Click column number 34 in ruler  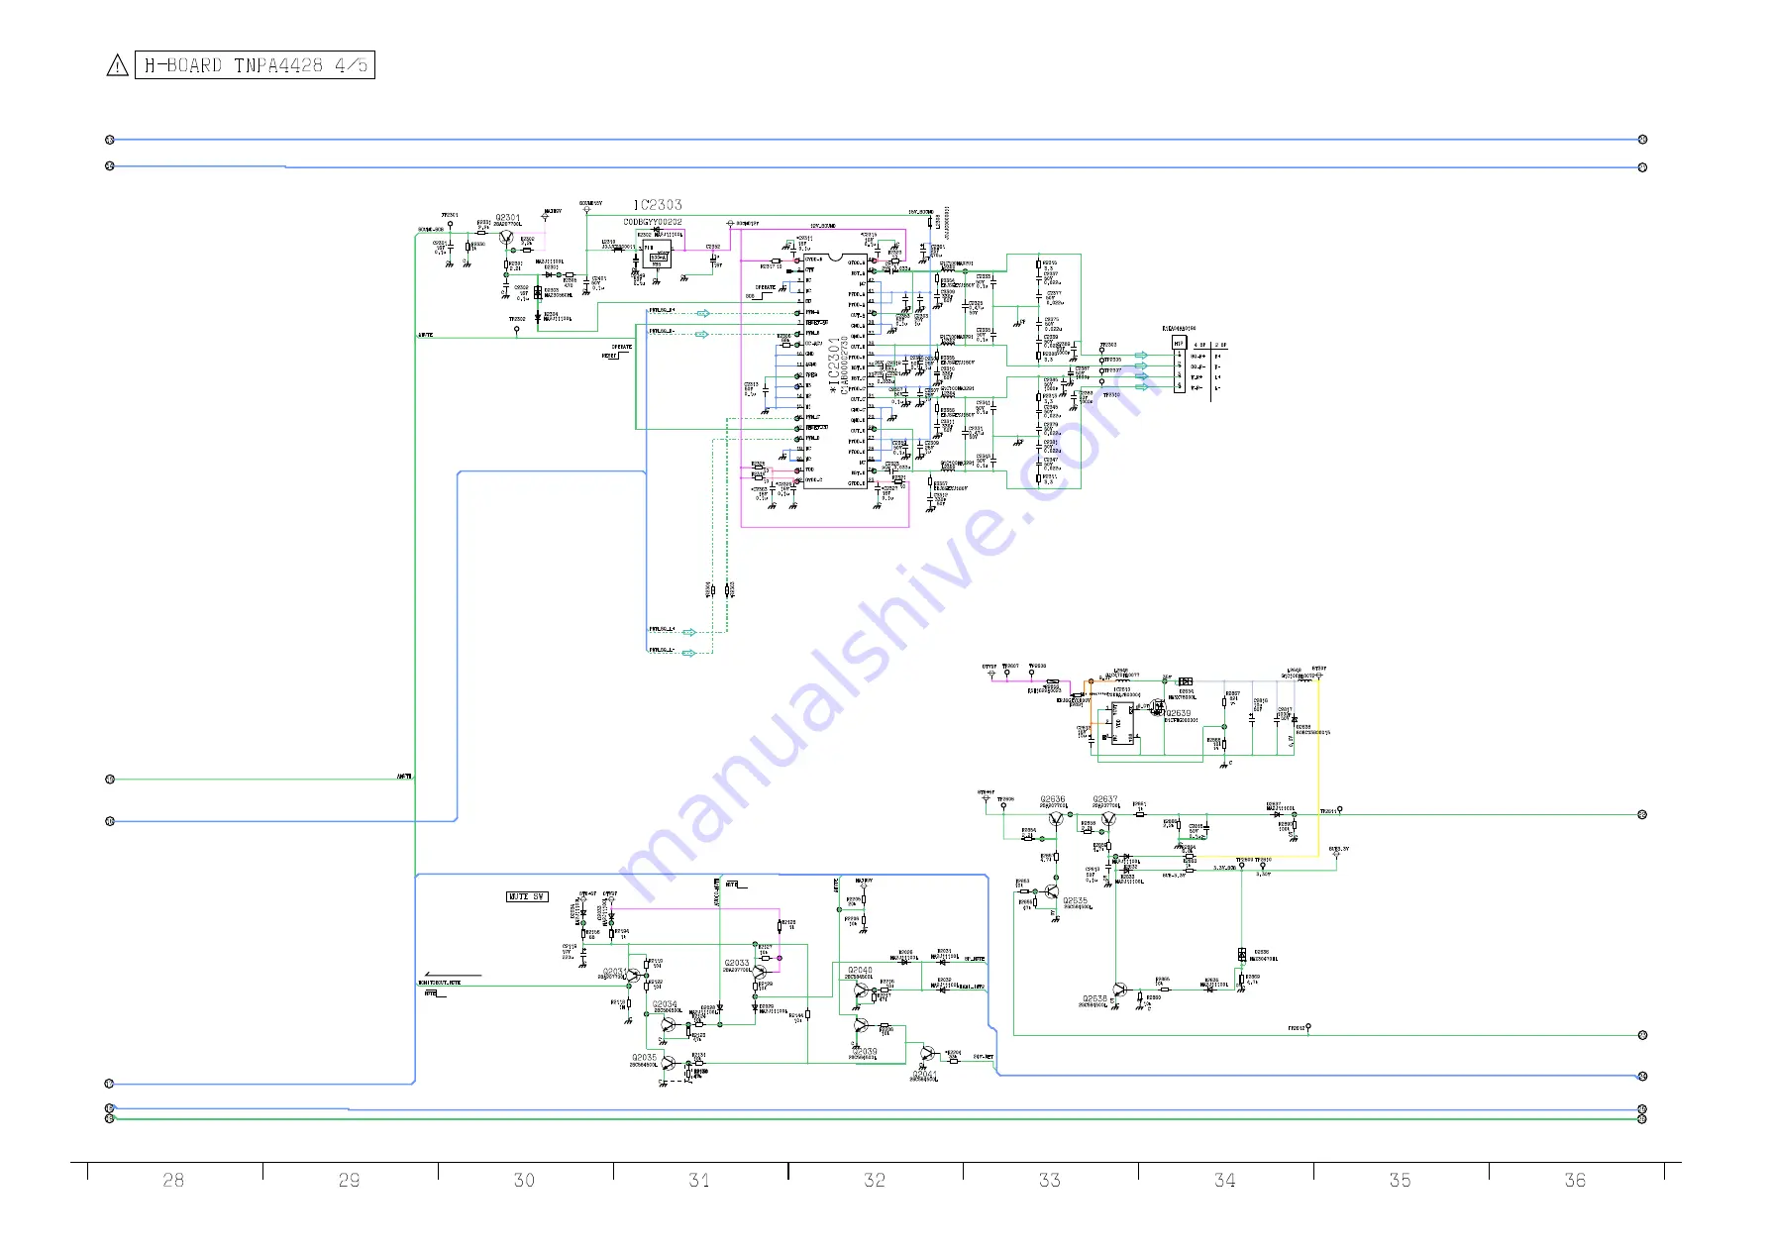(x=1225, y=1180)
